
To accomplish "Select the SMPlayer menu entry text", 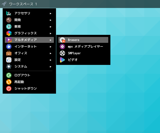I will [74, 53].
